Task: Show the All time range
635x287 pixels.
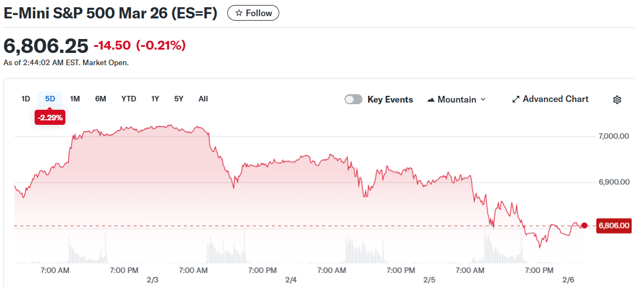Action: pos(203,99)
